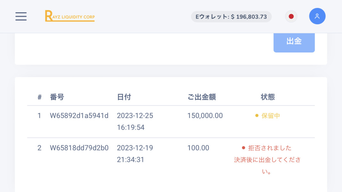Click the red rejected status dot
Viewport: 342px width, 192px height.
click(x=243, y=148)
